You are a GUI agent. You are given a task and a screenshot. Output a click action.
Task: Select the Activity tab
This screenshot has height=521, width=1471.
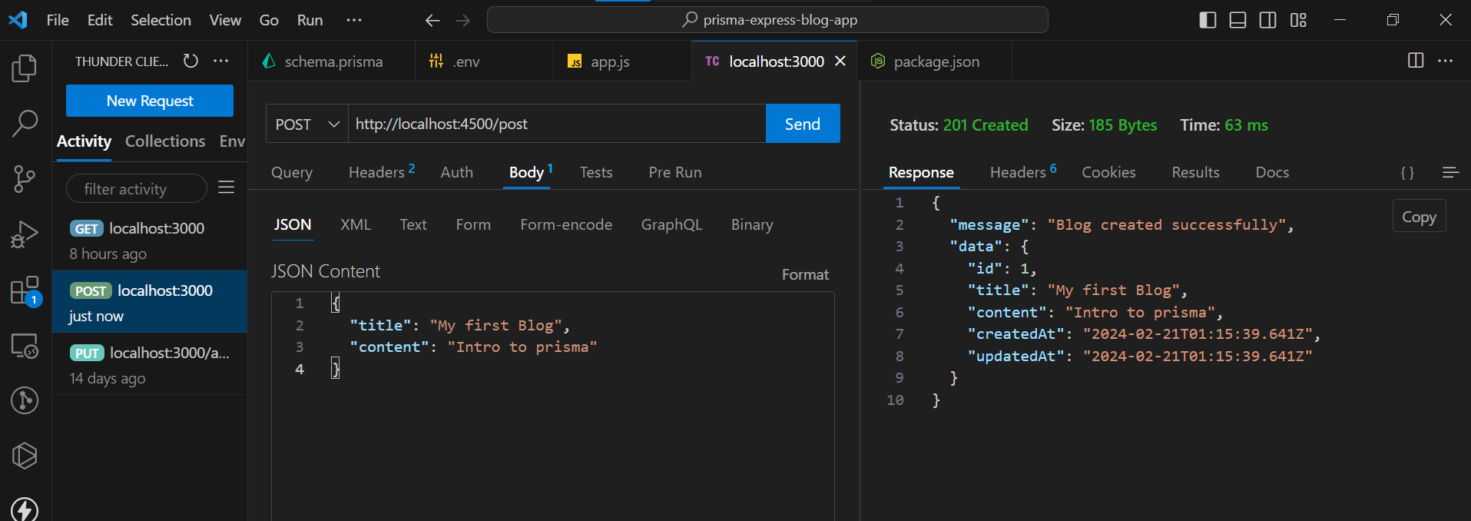84,141
